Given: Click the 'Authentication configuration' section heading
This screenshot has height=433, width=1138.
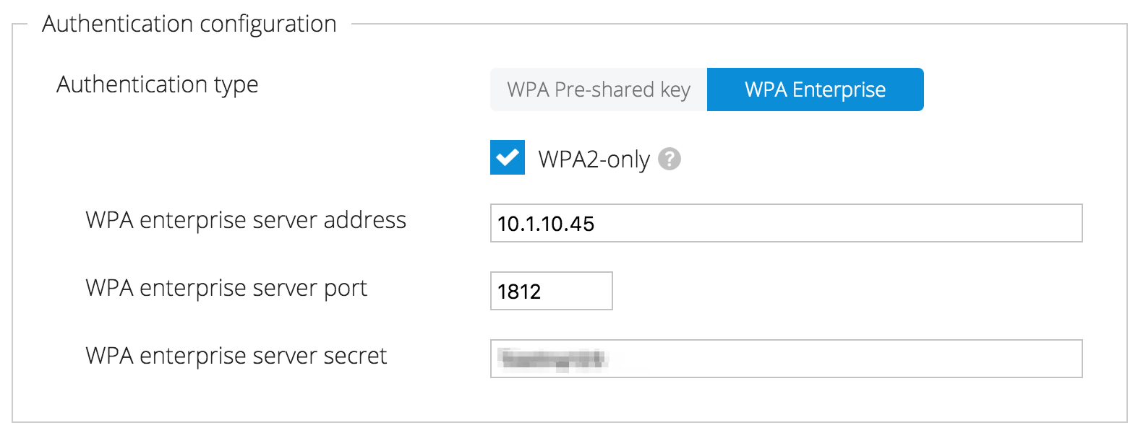Looking at the screenshot, I should point(189,25).
